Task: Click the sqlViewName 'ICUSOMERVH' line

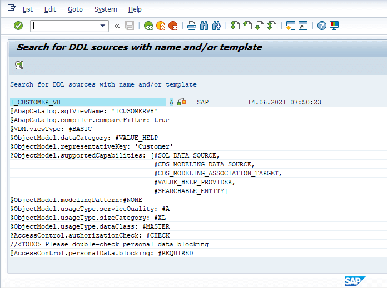Action: (x=83, y=111)
